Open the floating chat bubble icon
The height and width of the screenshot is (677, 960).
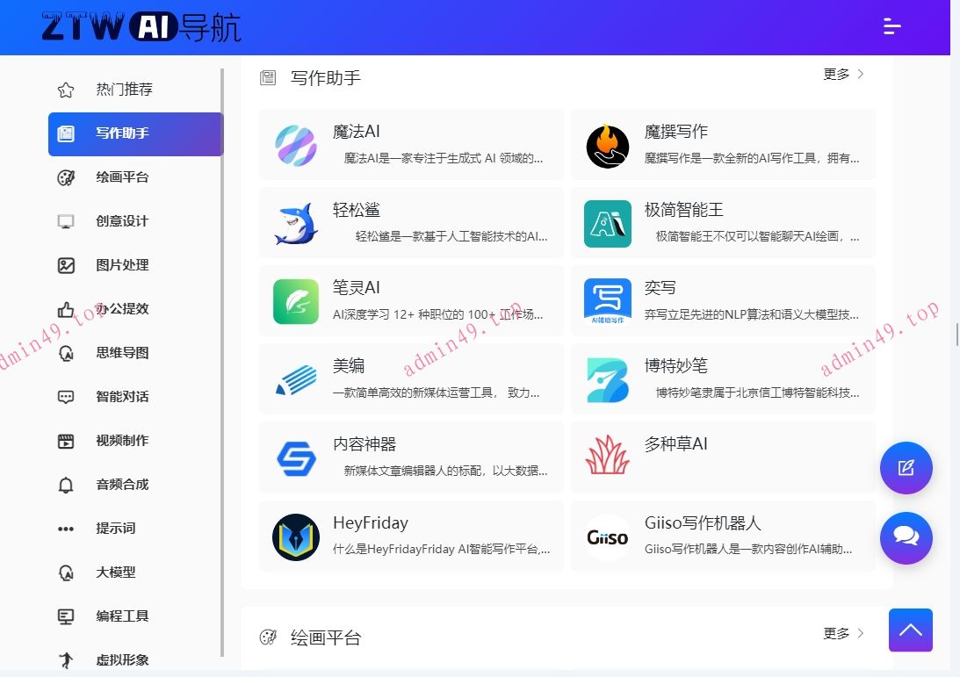coord(906,538)
